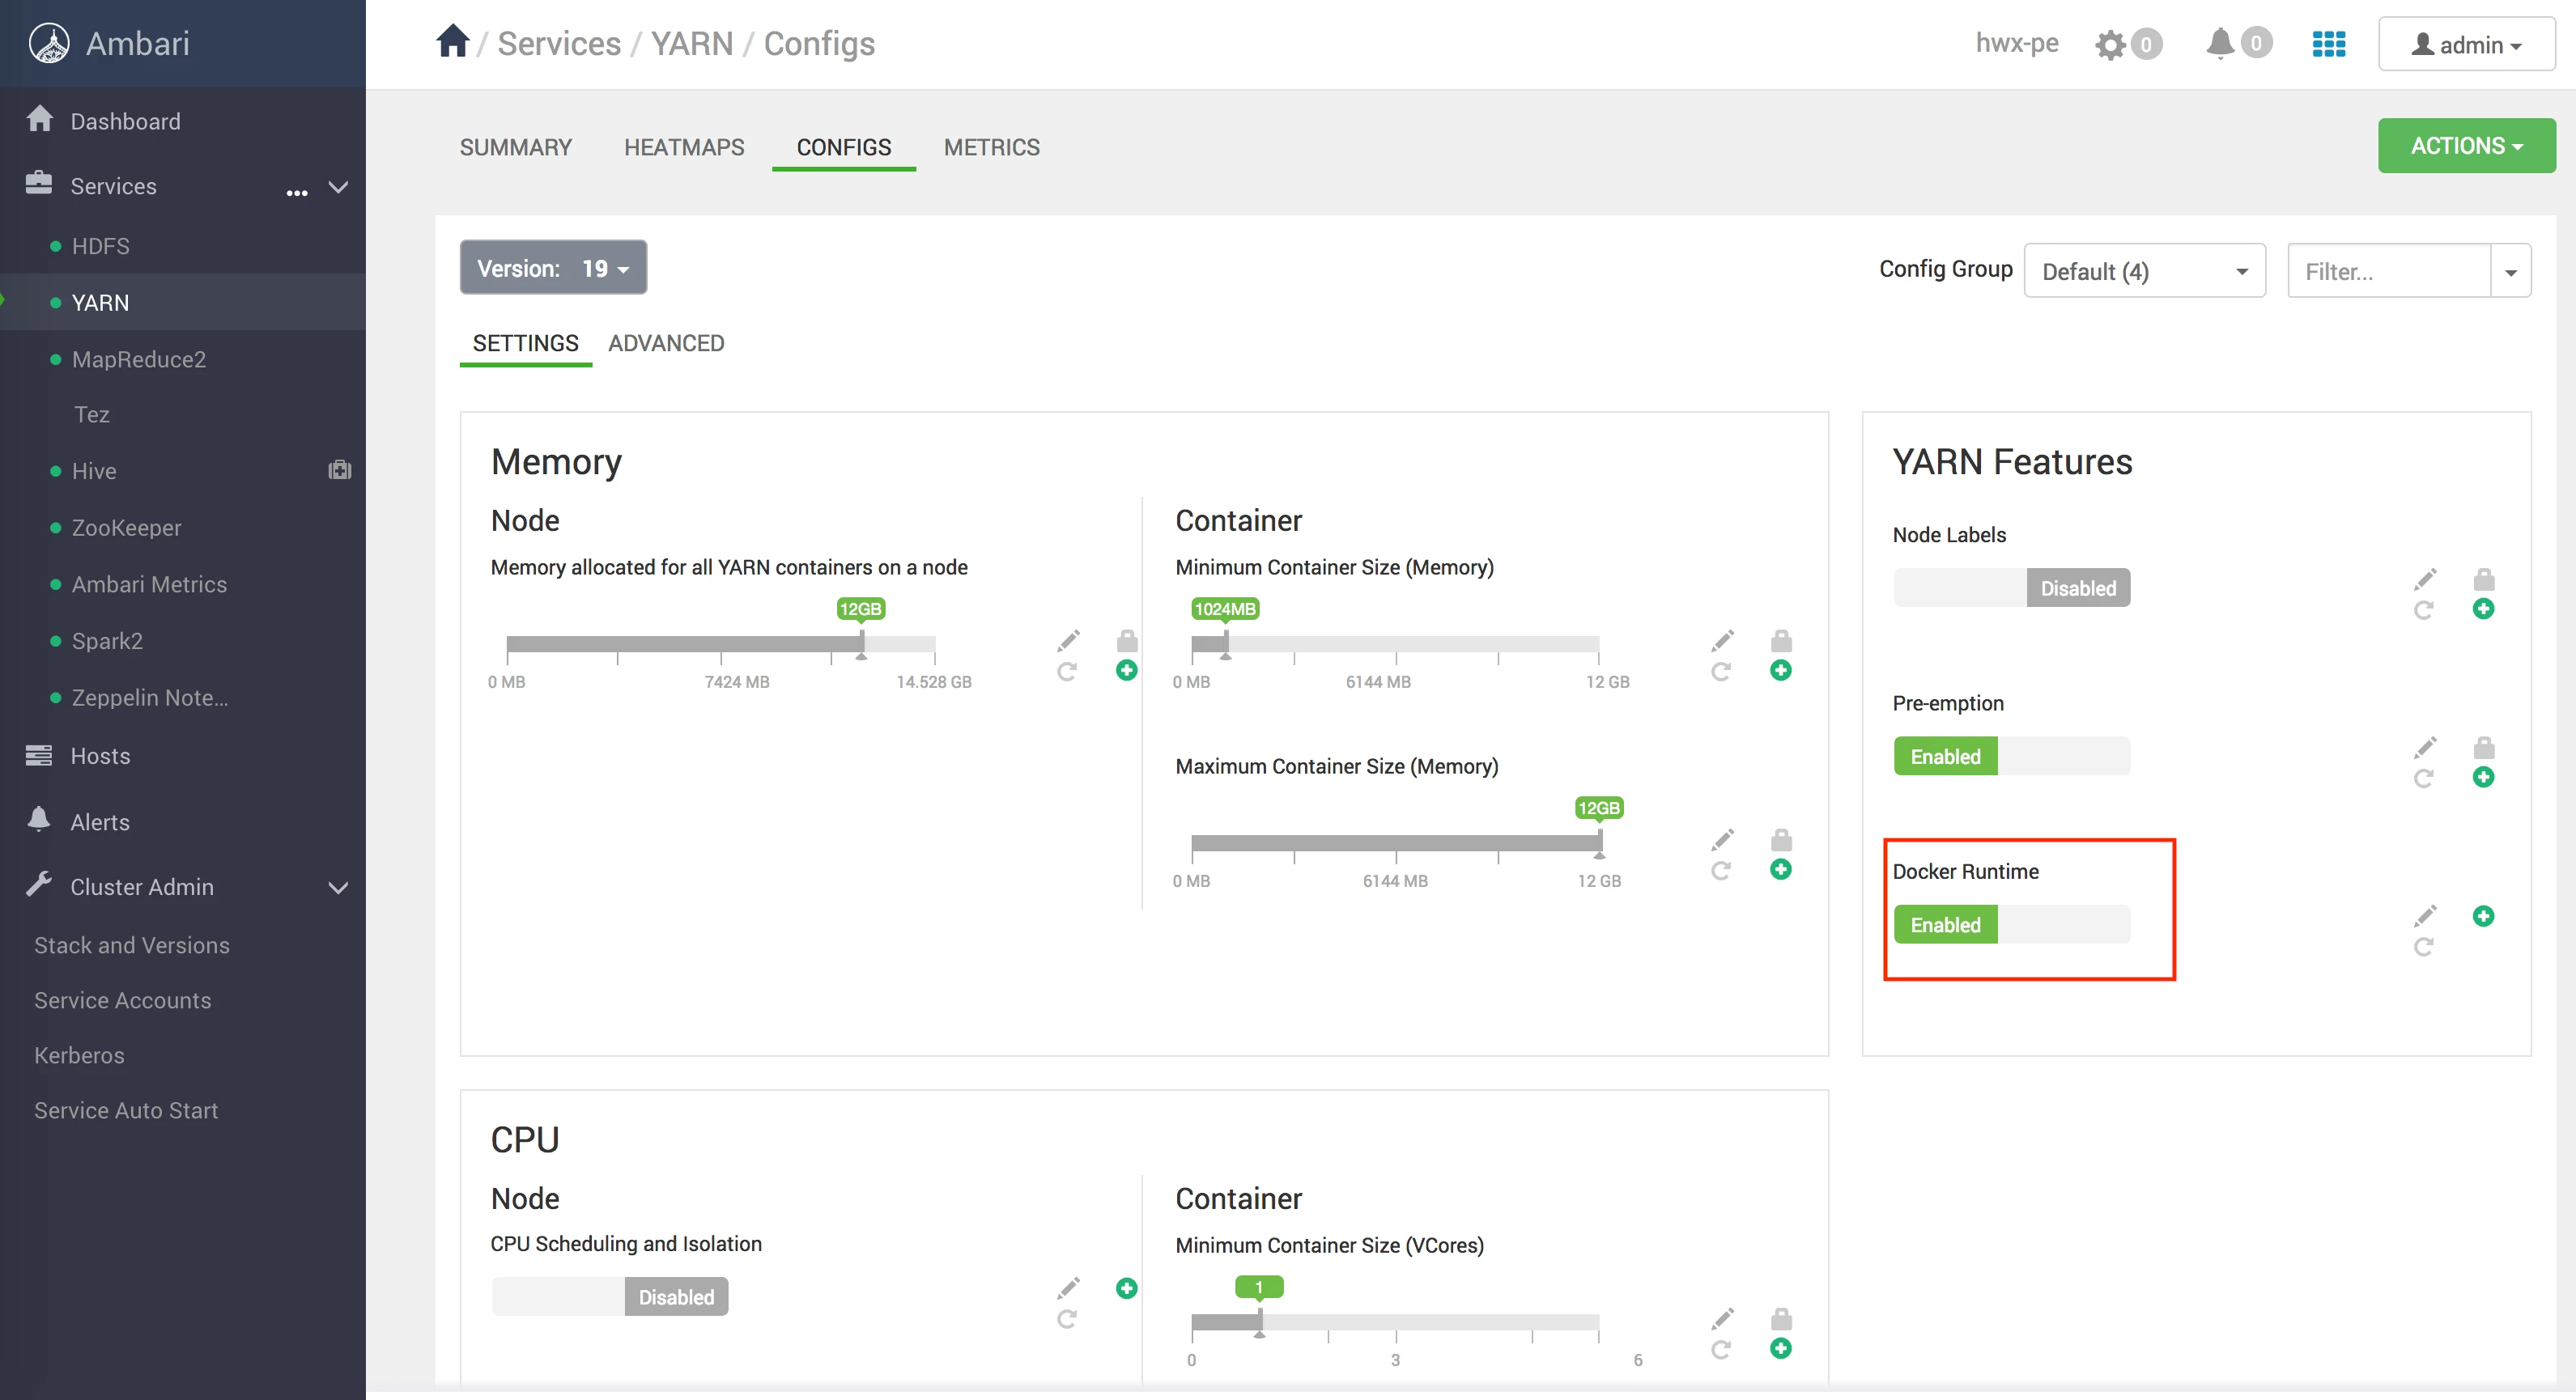Click the home icon in breadcrumb
Screen dimensions: 2576x1400
click(452, 42)
